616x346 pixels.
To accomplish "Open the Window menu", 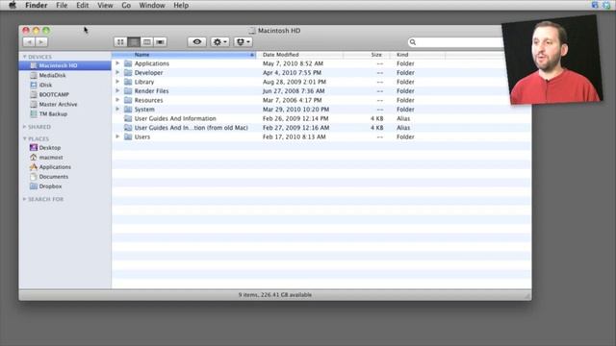I will coord(152,5).
